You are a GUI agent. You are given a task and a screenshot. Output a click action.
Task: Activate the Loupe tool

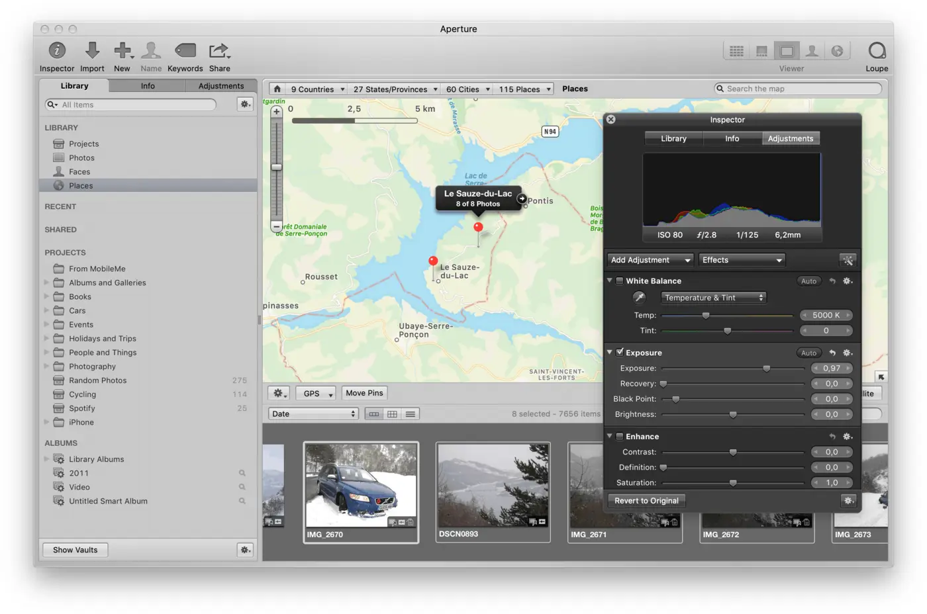(x=876, y=51)
